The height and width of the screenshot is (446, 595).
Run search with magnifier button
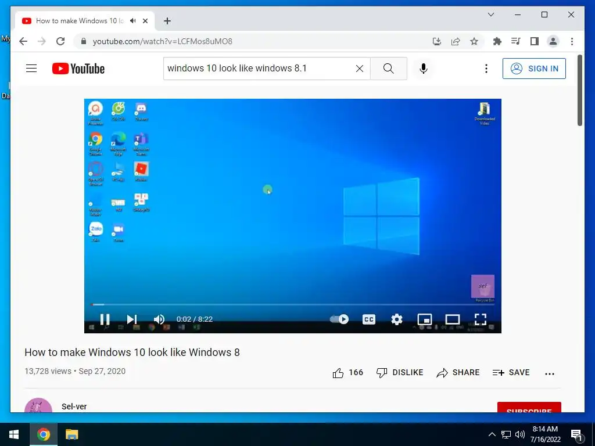pos(389,69)
